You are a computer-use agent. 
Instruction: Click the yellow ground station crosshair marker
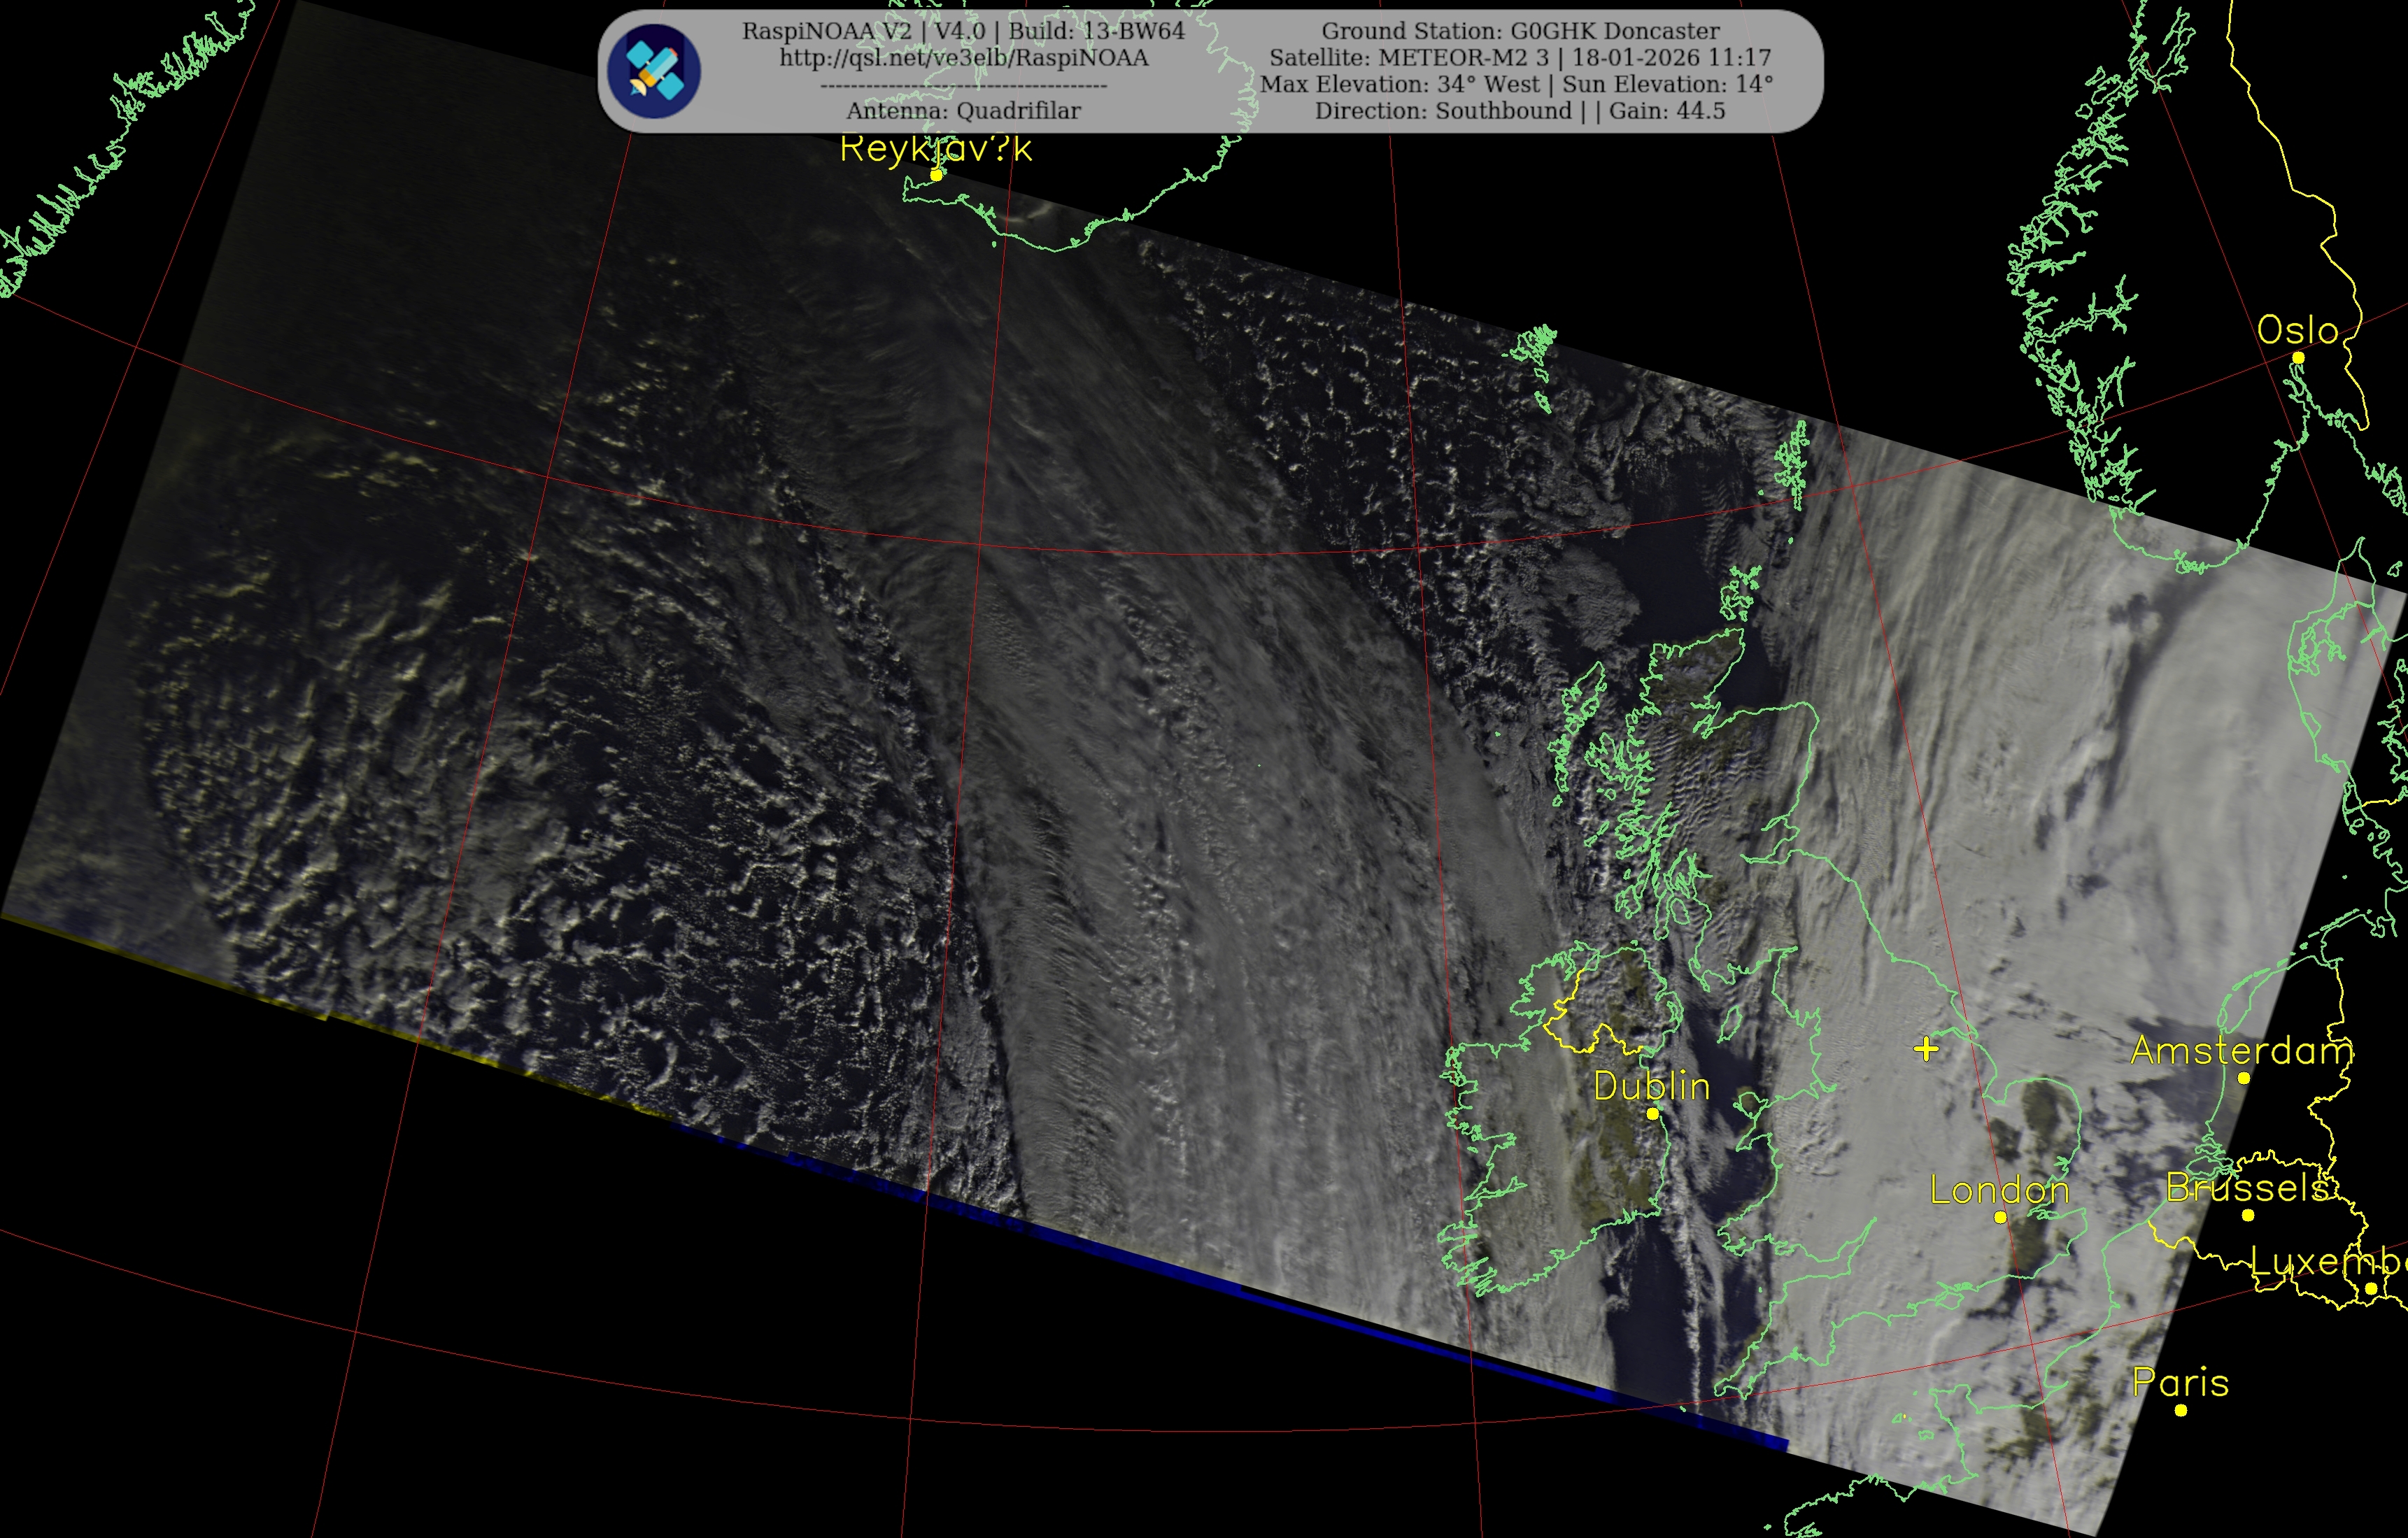click(x=1926, y=1048)
